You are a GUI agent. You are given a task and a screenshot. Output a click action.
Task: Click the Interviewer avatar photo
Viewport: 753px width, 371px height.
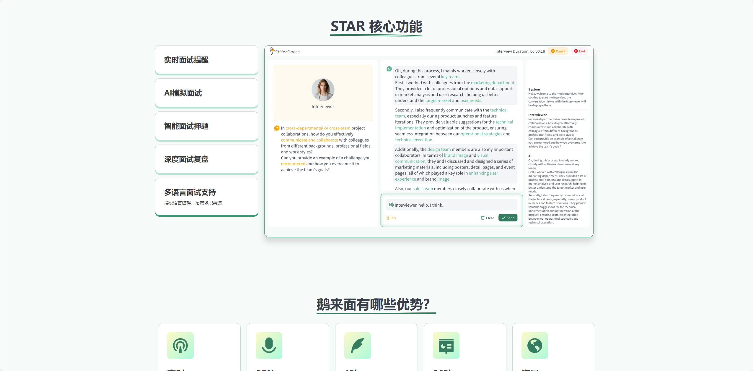click(323, 90)
